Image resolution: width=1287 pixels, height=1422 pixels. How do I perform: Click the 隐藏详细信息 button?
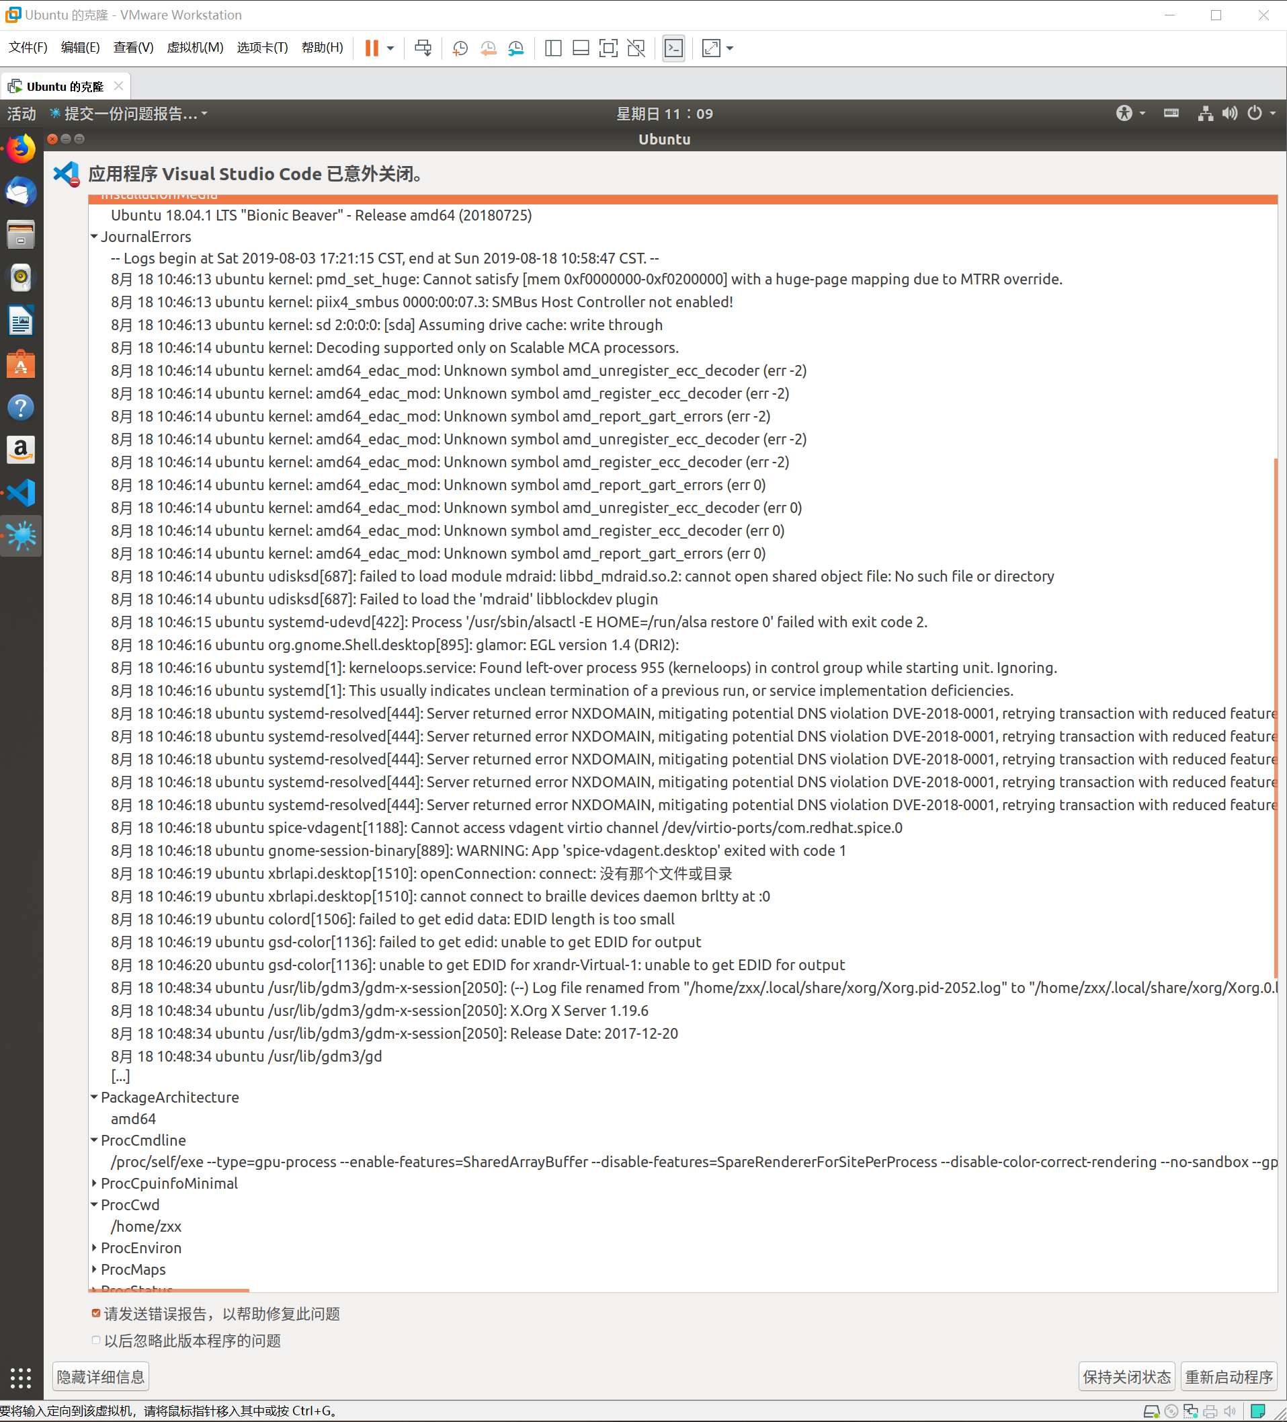(99, 1376)
